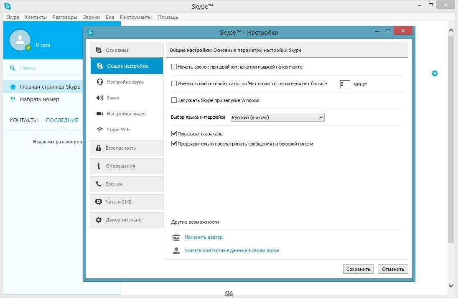Select Skype WiFi settings page
The width and height of the screenshot is (458, 298).
[127, 130]
